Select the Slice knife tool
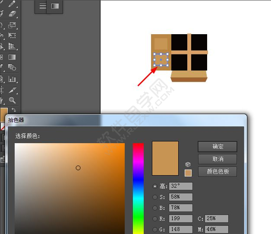 13,90
